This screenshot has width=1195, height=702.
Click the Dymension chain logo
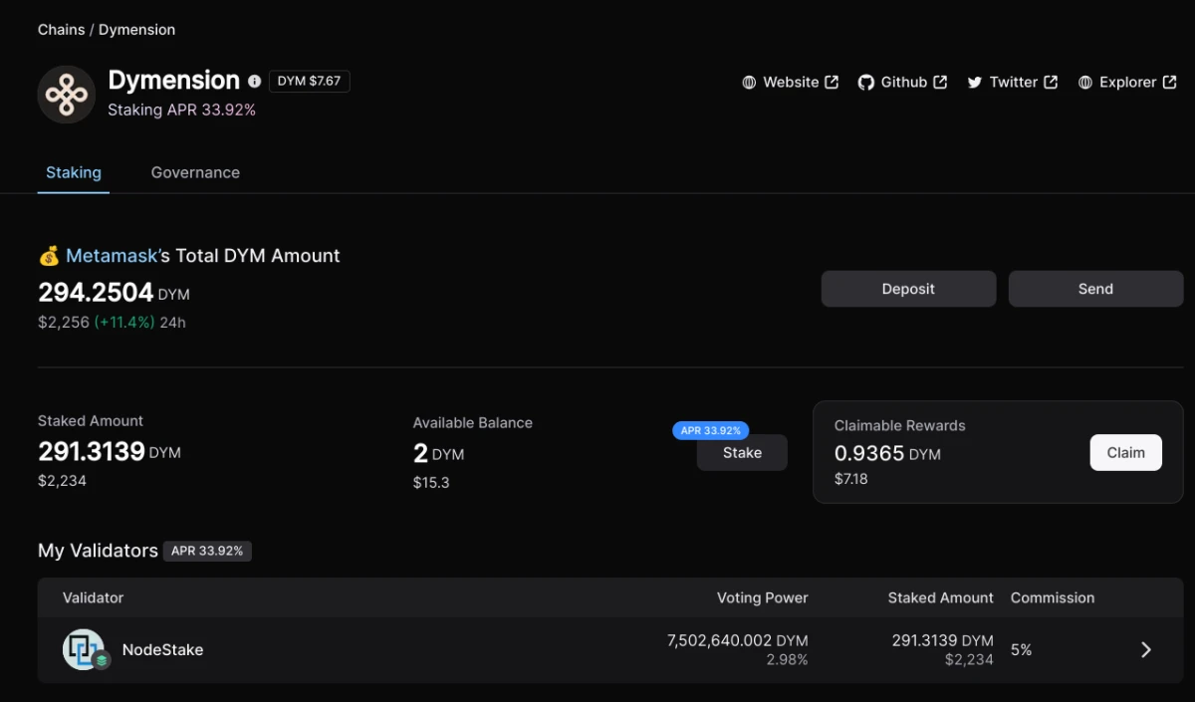(x=67, y=95)
